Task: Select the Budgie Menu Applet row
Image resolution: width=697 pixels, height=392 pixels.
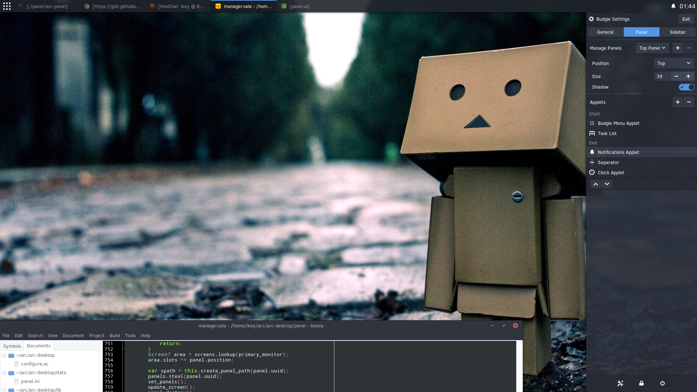Action: tap(641, 123)
